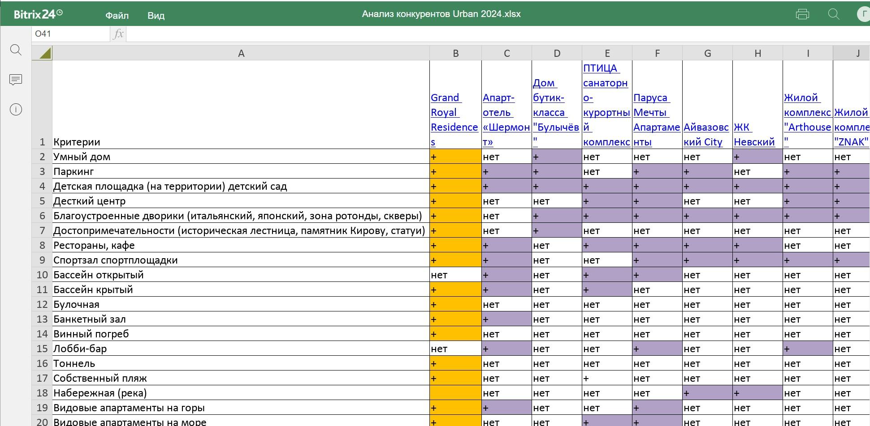Open the comments panel in left sidebar
This screenshot has width=870, height=426.
pyautogui.click(x=16, y=80)
